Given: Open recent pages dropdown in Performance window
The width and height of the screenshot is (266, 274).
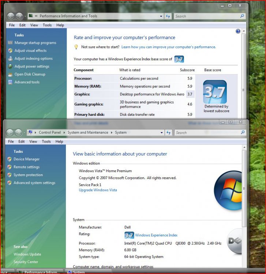Looking at the screenshot, I should [x=25, y=16].
